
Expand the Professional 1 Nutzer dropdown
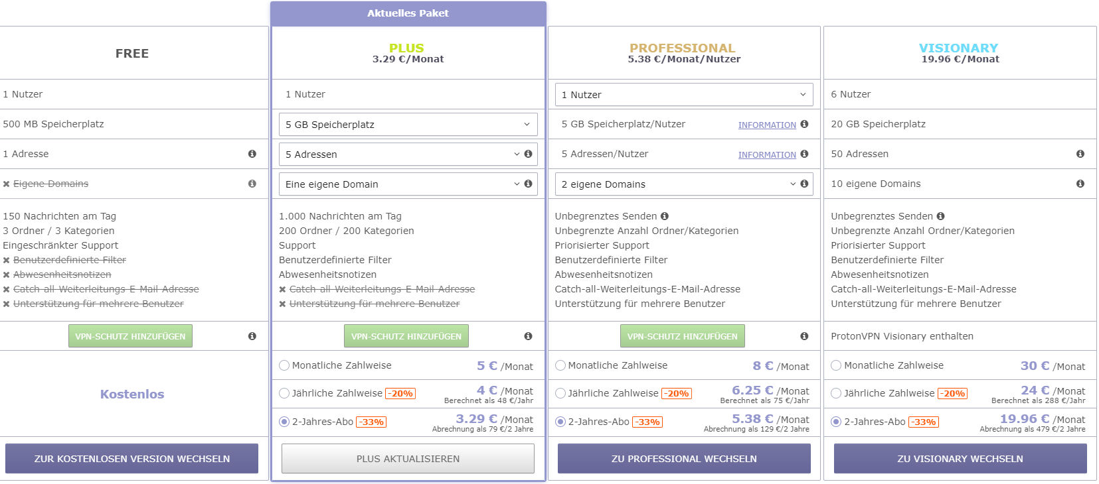[684, 95]
